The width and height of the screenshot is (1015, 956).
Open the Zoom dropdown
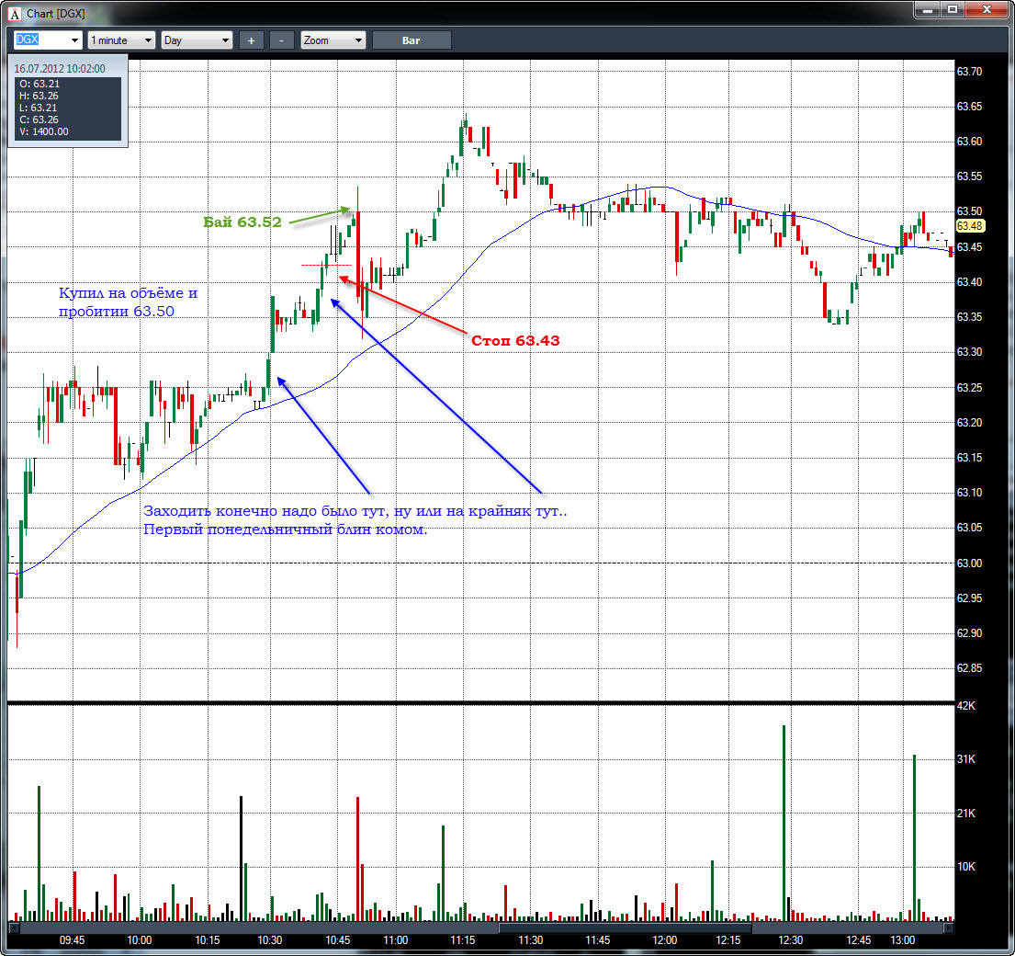point(333,40)
